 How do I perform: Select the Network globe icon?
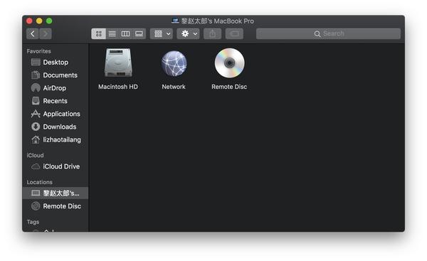click(x=174, y=64)
